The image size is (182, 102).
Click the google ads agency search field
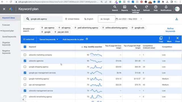click(43, 19)
